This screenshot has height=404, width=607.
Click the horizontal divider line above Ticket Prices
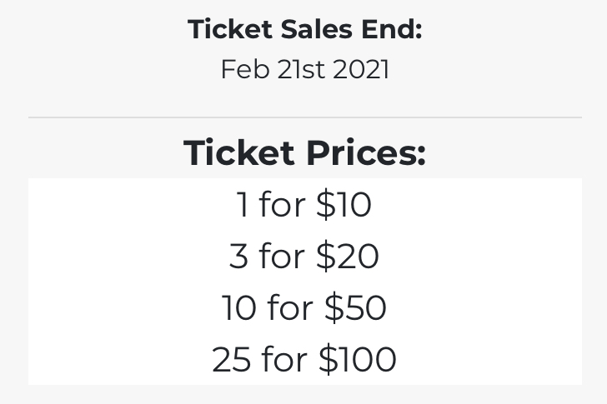pyautogui.click(x=304, y=117)
